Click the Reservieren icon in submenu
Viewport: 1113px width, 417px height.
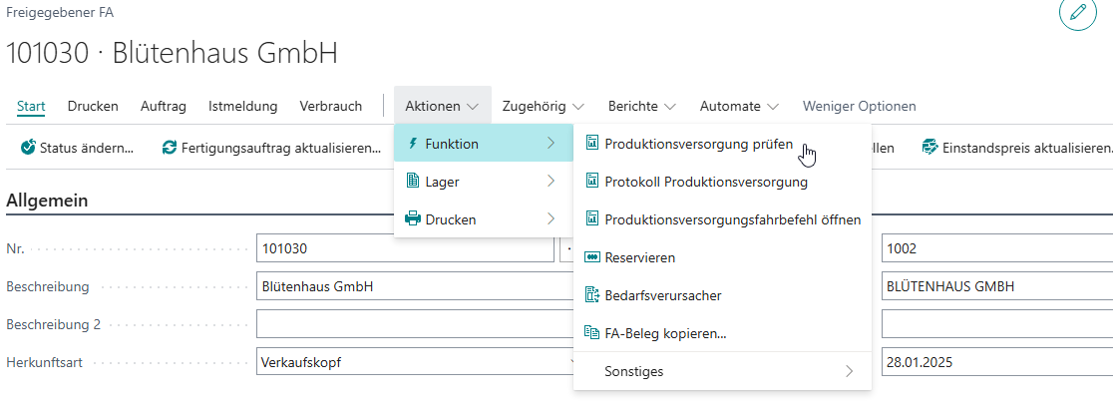tap(591, 257)
